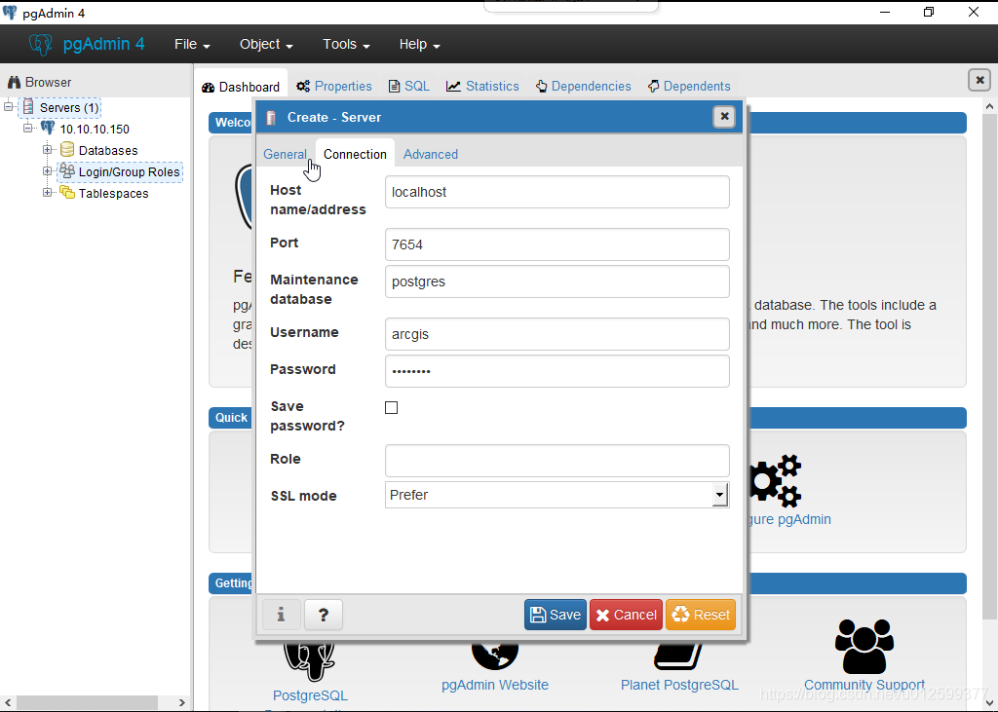Click the info 'i' button in dialog
998x712 pixels.
click(x=282, y=615)
